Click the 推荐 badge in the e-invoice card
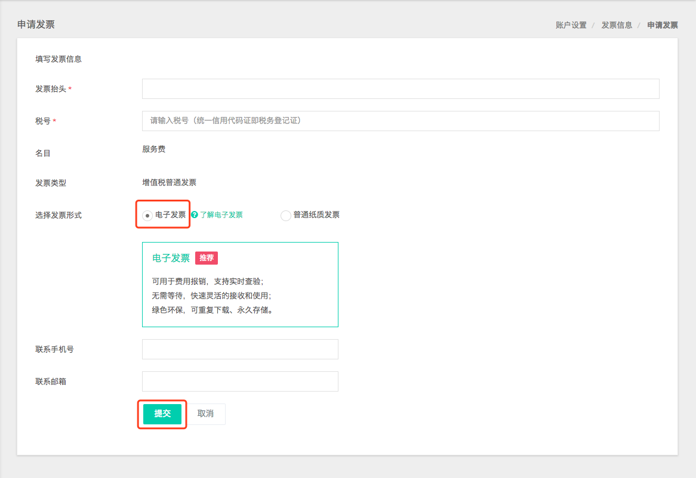This screenshot has width=696, height=478. 206,257
